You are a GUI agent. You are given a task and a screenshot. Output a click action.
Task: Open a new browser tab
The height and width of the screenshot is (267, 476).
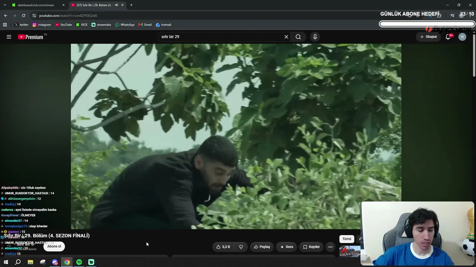[131, 5]
